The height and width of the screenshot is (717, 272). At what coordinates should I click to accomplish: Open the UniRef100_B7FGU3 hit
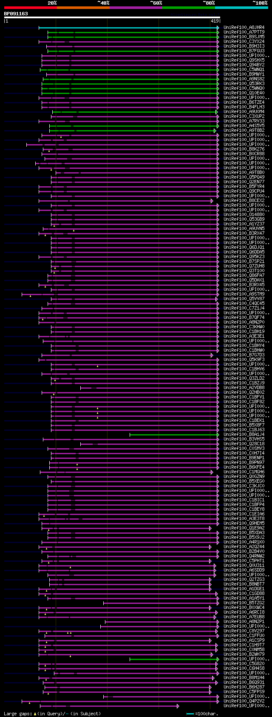coord(244,51)
